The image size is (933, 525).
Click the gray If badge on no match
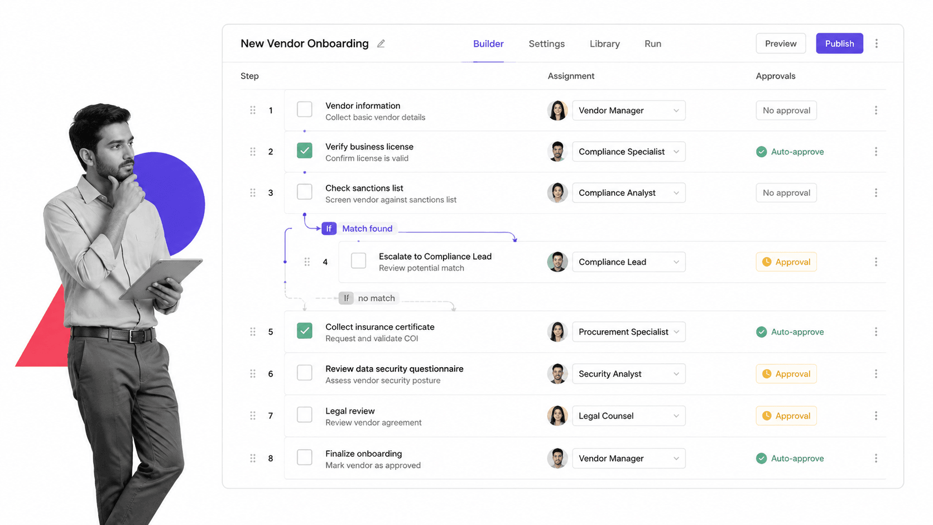346,298
